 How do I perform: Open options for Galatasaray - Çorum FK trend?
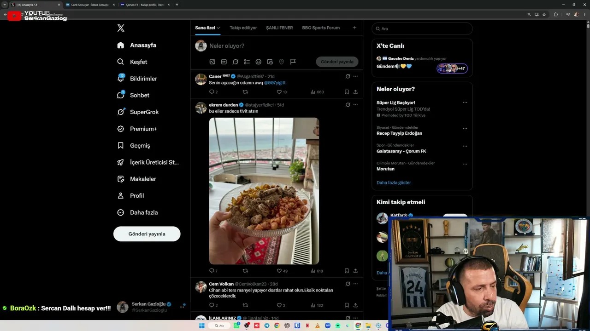pos(465,146)
